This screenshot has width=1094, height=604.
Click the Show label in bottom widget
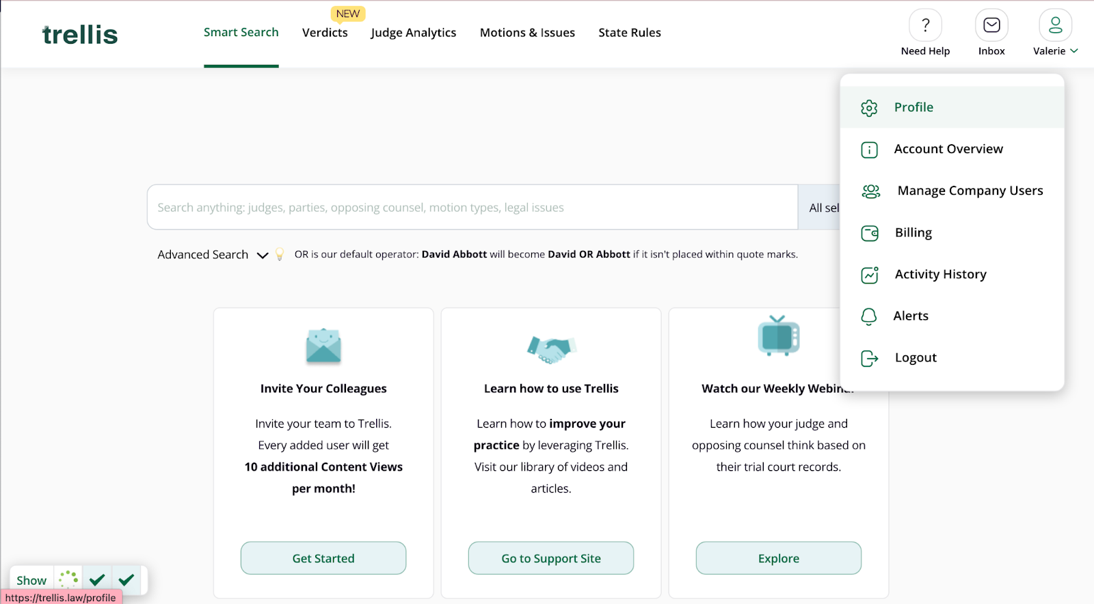[31, 580]
